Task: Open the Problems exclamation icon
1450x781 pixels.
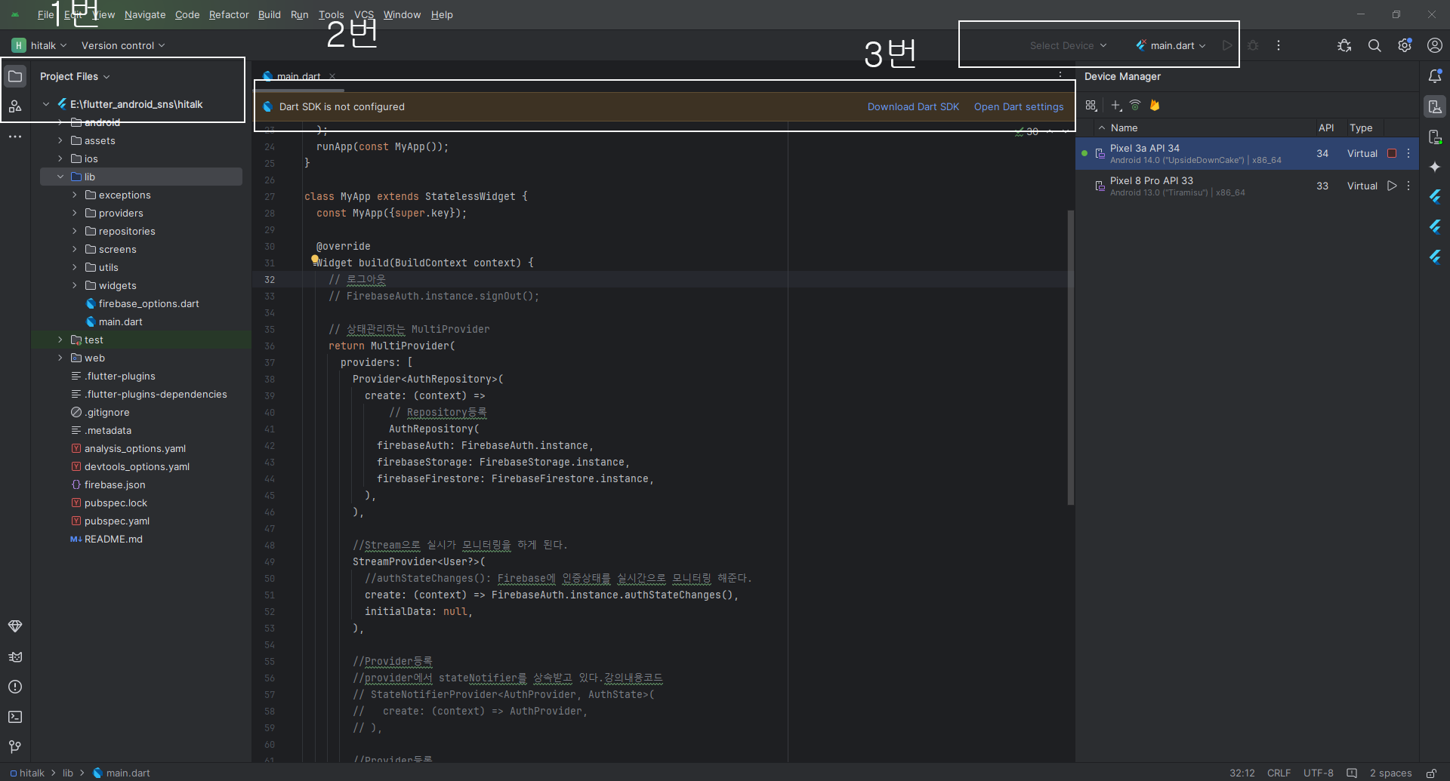Action: pyautogui.click(x=15, y=687)
